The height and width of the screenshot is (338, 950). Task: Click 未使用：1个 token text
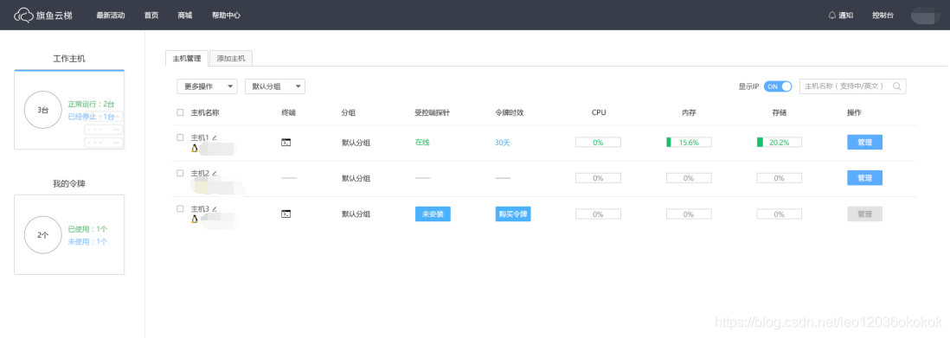tap(88, 242)
